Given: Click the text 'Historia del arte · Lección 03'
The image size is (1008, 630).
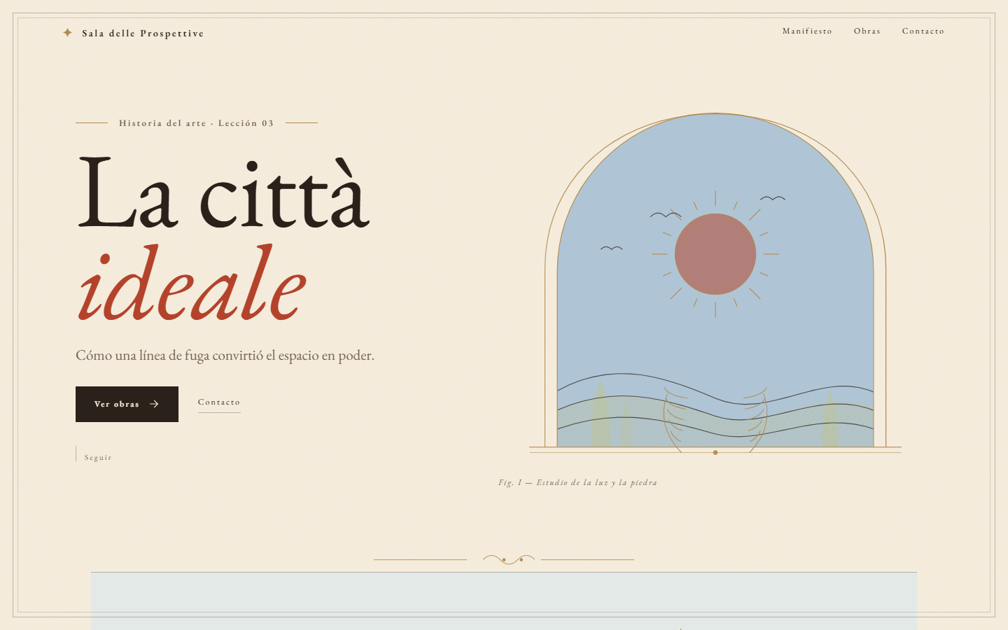Looking at the screenshot, I should (197, 123).
